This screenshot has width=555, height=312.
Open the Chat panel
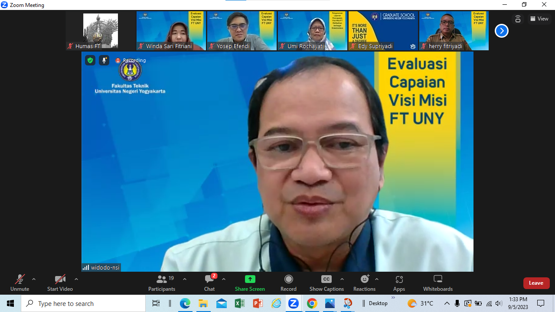(209, 283)
